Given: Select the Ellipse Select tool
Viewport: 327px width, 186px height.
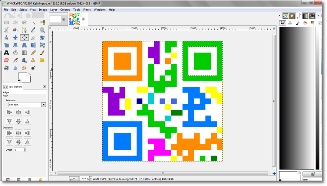Looking at the screenshot, I should click(x=15, y=22).
